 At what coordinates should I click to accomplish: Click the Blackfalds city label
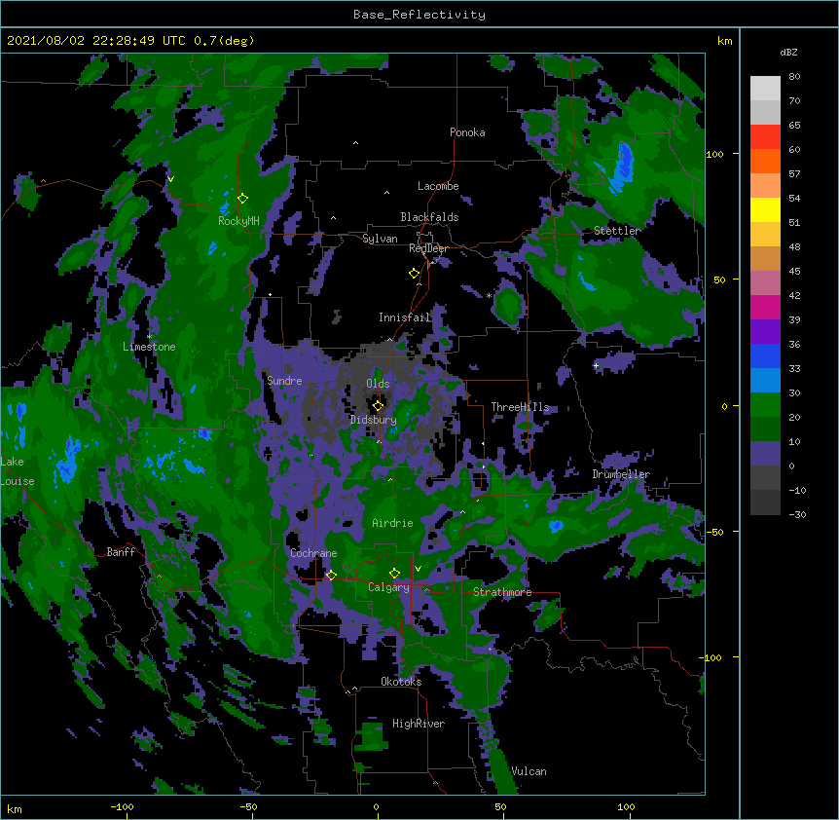[x=429, y=217]
